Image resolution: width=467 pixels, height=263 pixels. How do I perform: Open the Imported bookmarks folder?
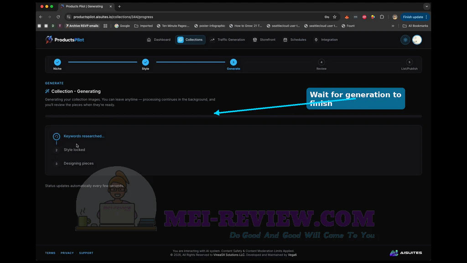(144, 26)
